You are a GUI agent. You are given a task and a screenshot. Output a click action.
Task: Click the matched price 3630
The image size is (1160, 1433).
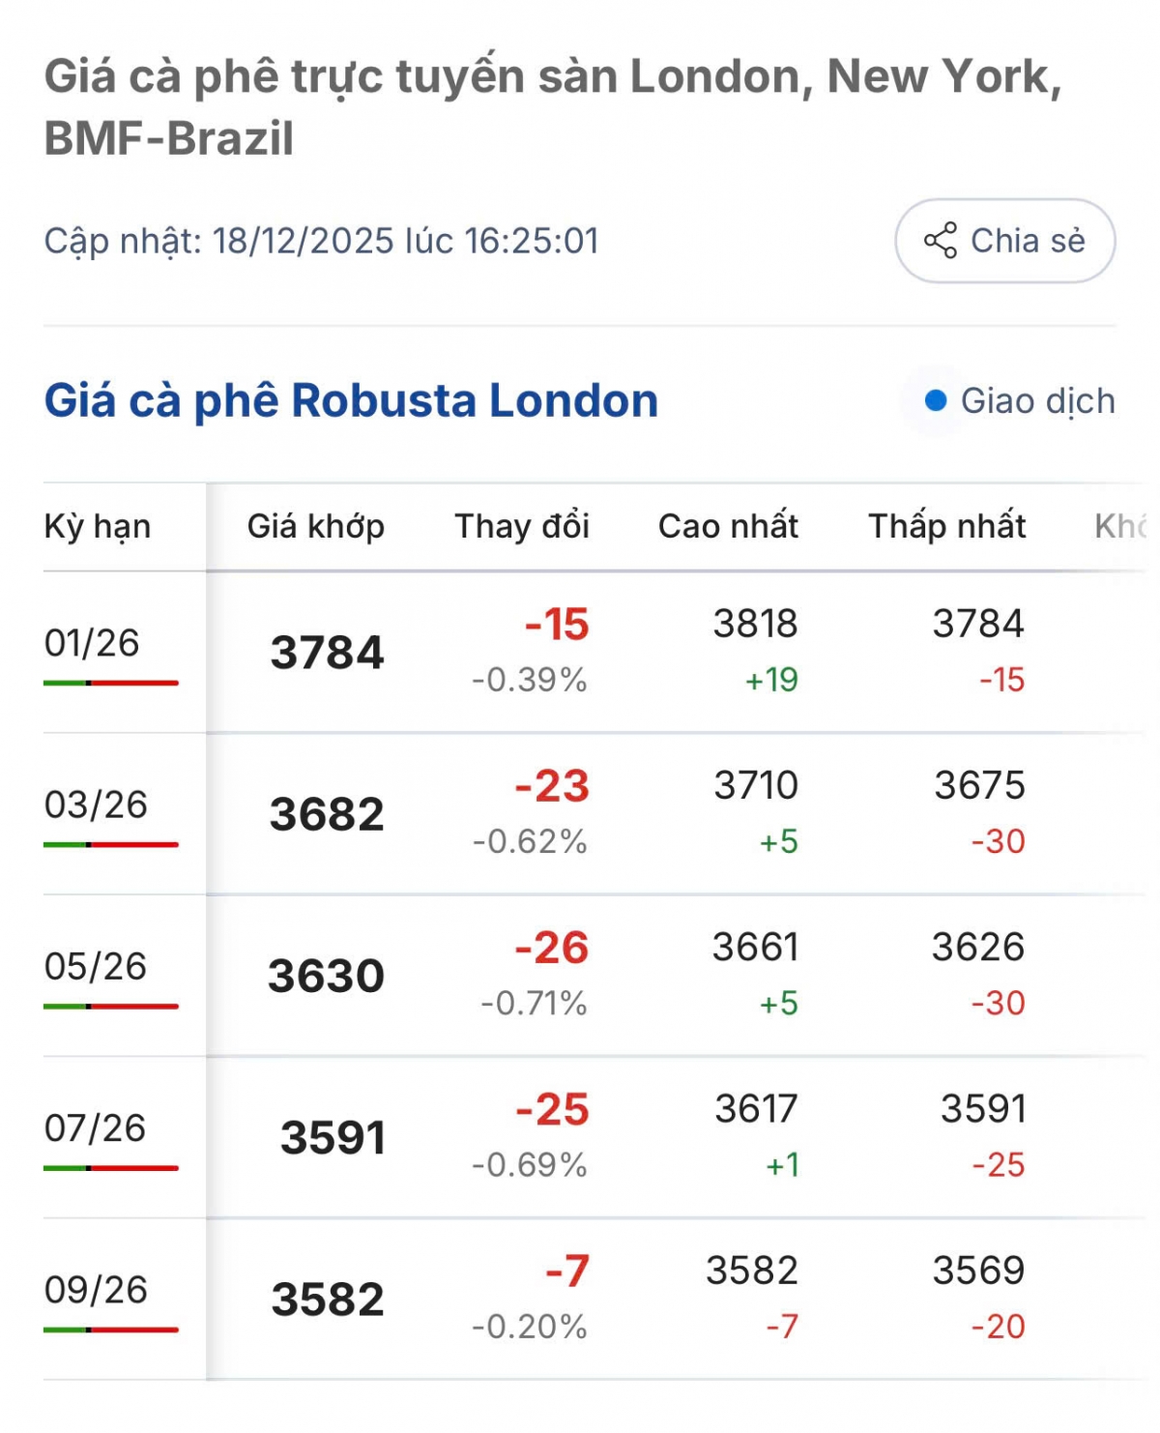tap(326, 976)
